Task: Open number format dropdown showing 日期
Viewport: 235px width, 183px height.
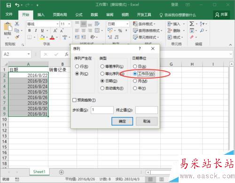Action: click(127, 24)
